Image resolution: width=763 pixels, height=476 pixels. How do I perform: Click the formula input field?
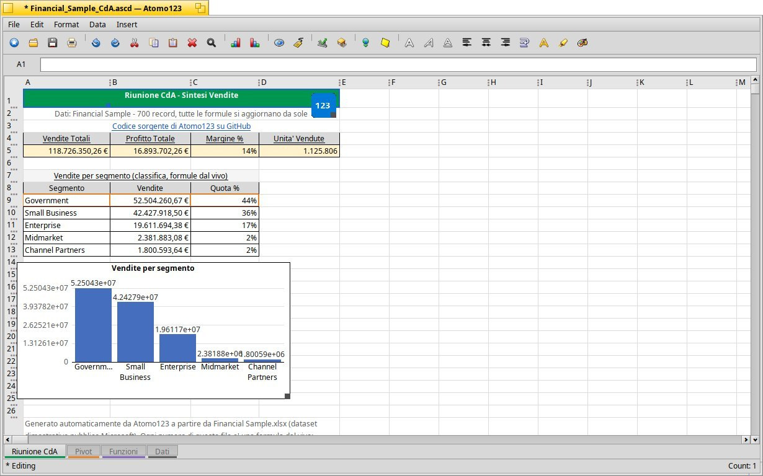(x=398, y=64)
